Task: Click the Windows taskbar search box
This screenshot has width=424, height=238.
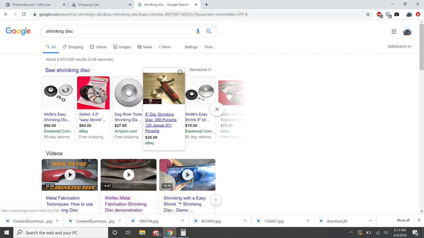Action: [x=61, y=233]
